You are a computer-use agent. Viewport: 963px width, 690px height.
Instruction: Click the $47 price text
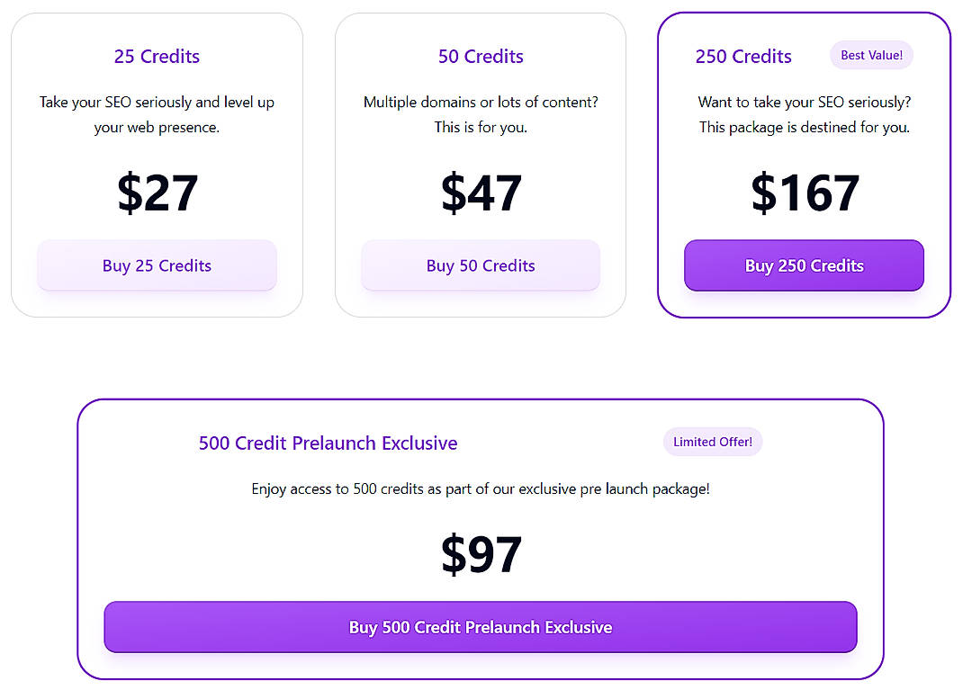481,193
